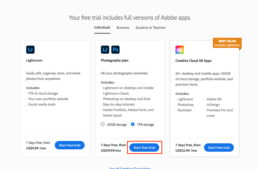Select the 1TB storage option
Screen dimensions: 259x169
coord(133,124)
